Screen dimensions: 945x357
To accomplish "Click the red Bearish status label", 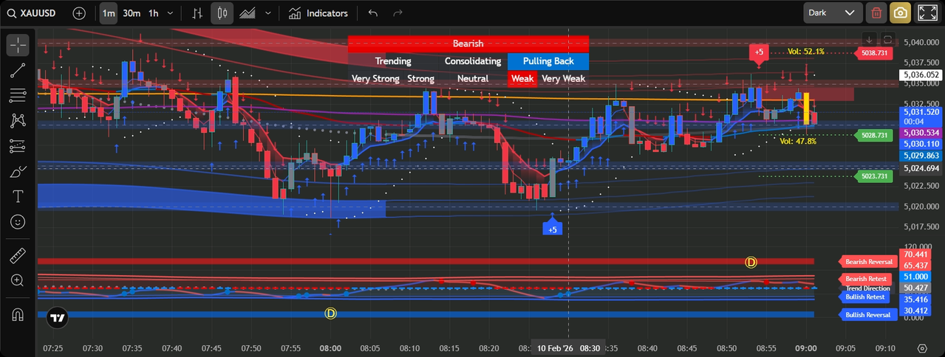I will (x=468, y=44).
